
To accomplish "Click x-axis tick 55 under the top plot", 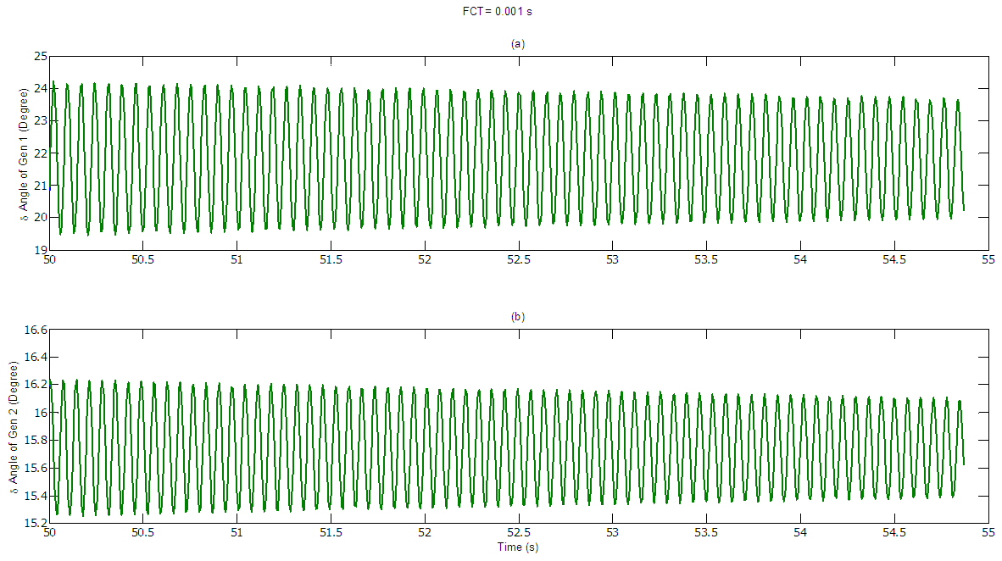I will 987,260.
